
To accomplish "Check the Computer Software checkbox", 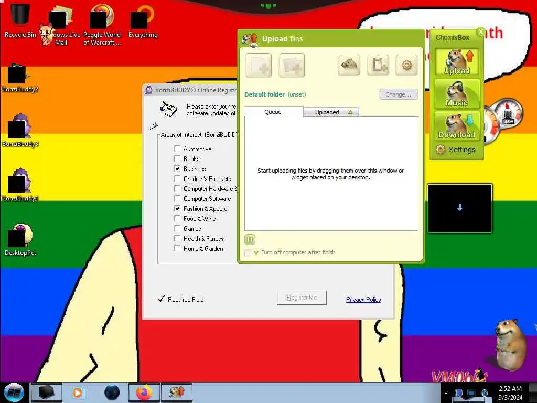I will (177, 198).
